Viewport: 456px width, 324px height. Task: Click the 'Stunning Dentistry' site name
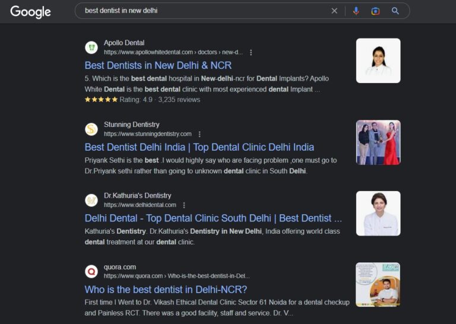[132, 125]
